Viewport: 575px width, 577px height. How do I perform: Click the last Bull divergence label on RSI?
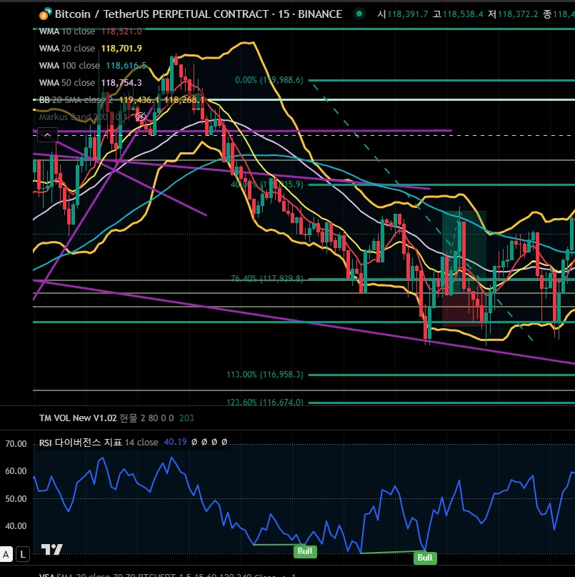pos(425,558)
